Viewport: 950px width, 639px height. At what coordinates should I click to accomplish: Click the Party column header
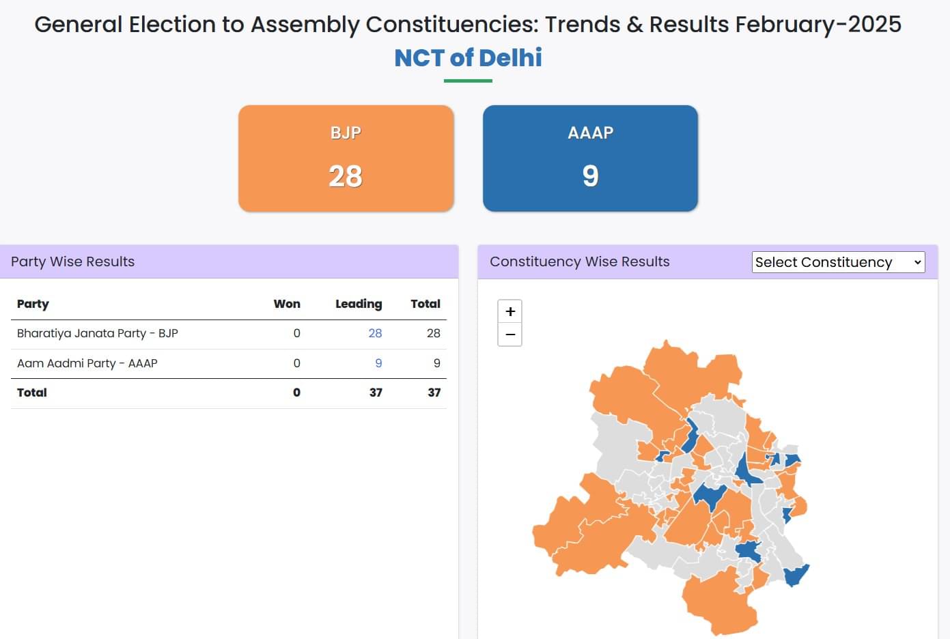tap(33, 304)
